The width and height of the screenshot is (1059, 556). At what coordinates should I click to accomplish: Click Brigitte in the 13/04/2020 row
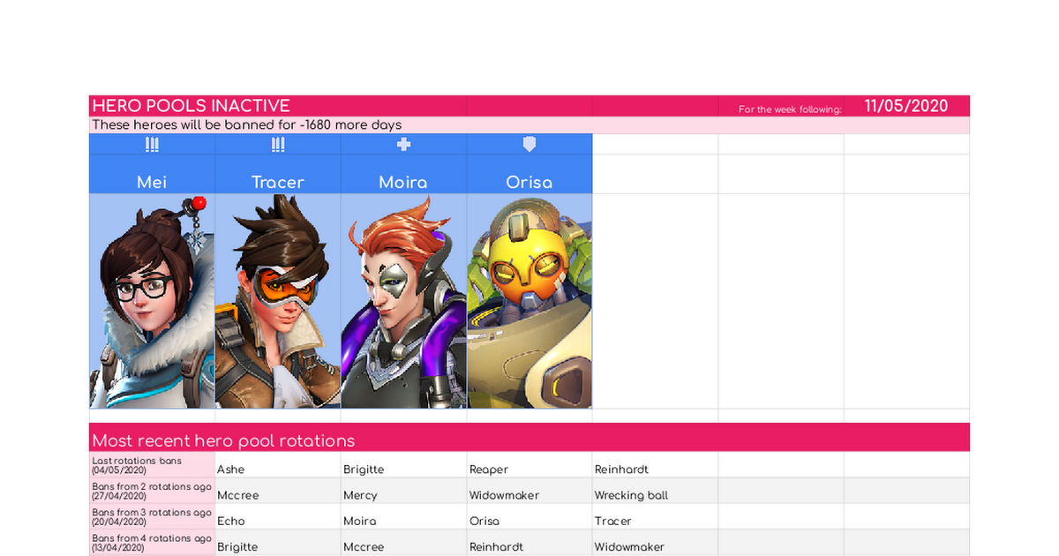coord(278,542)
